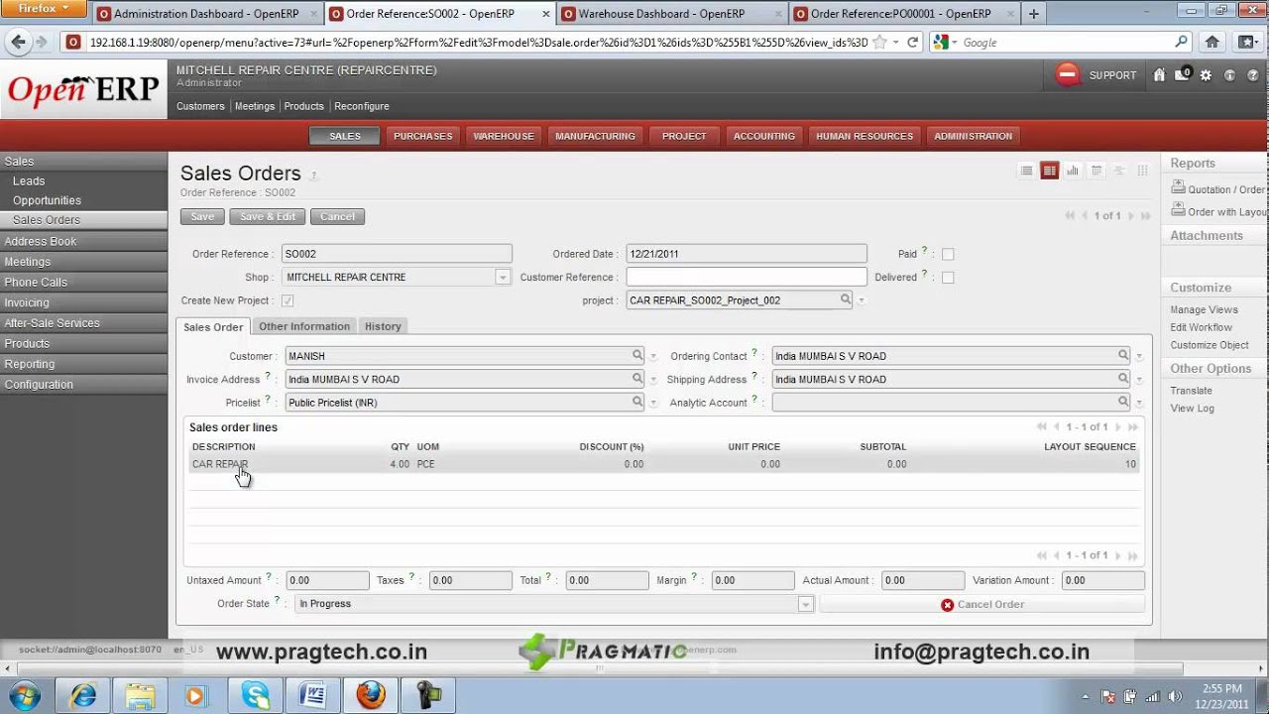The image size is (1269, 714).
Task: Open the preferences gear icon in header
Action: pos(1206,75)
